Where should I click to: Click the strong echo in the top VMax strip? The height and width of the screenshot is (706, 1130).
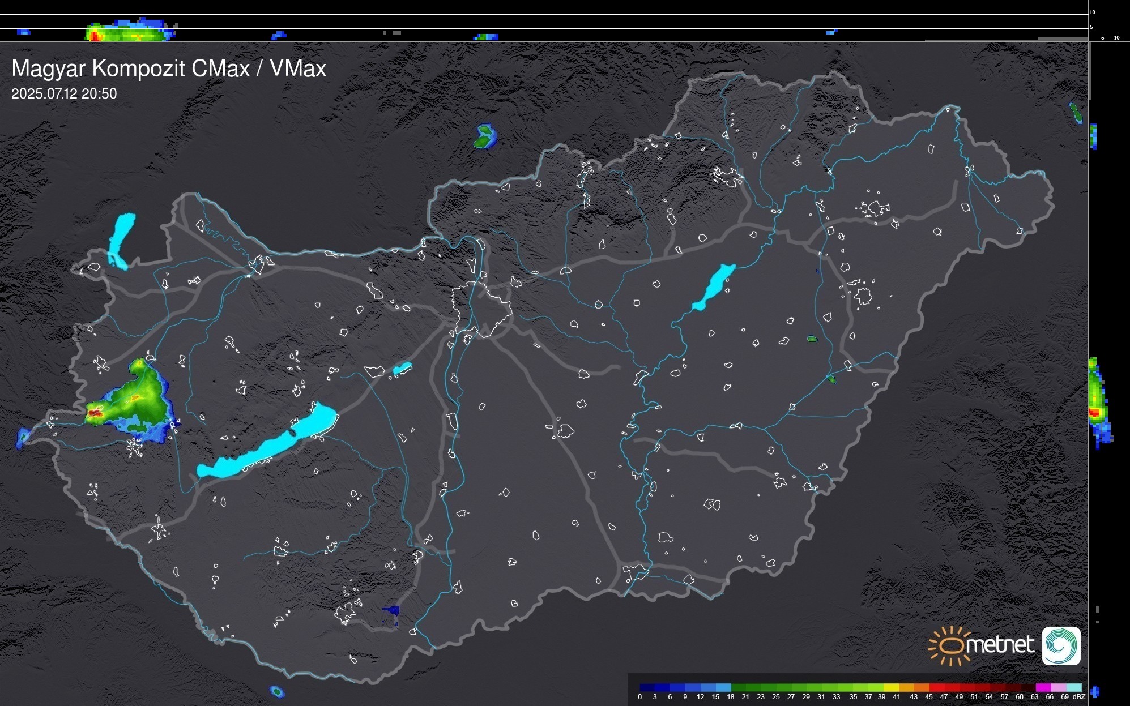point(95,36)
